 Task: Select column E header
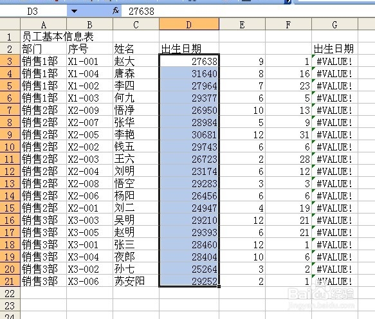click(242, 24)
